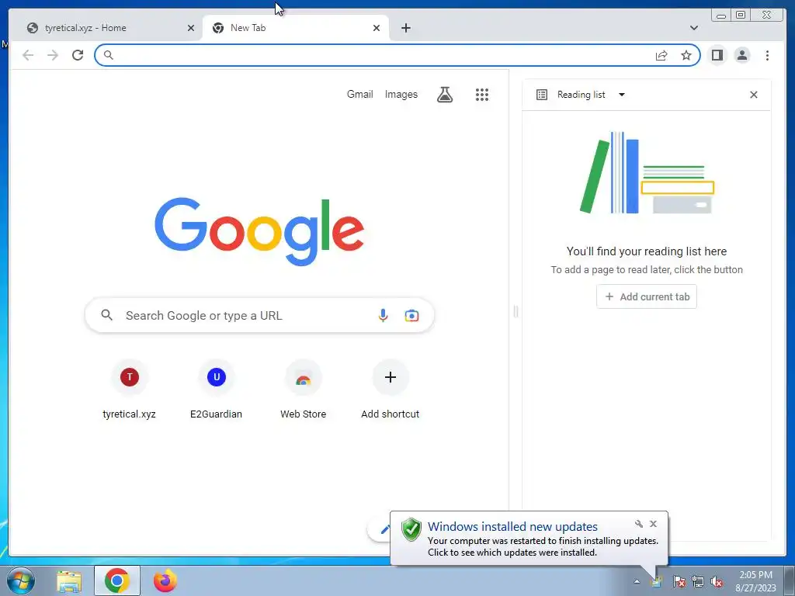
Task: Start voice search with microphone icon
Action: pyautogui.click(x=383, y=315)
